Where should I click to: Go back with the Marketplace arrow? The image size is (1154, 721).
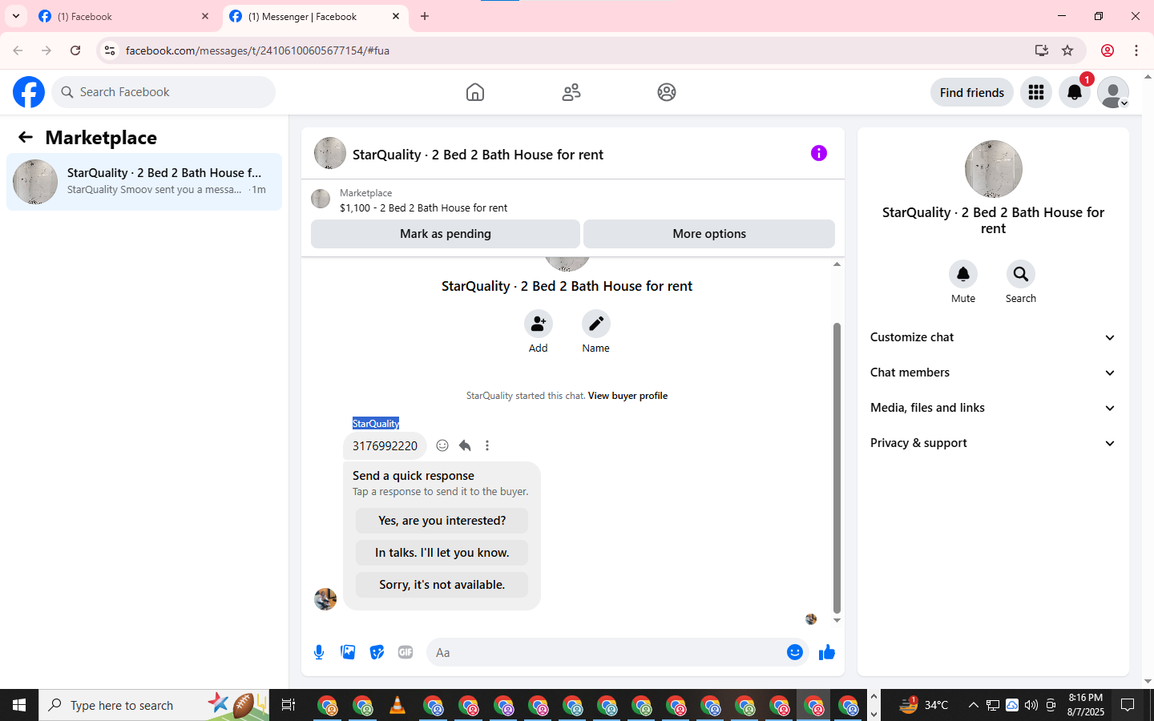point(26,137)
